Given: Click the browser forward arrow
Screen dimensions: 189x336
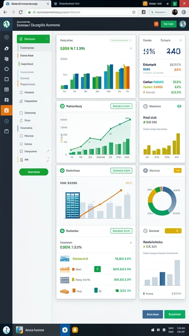Looking at the screenshot, I should tap(13, 12).
